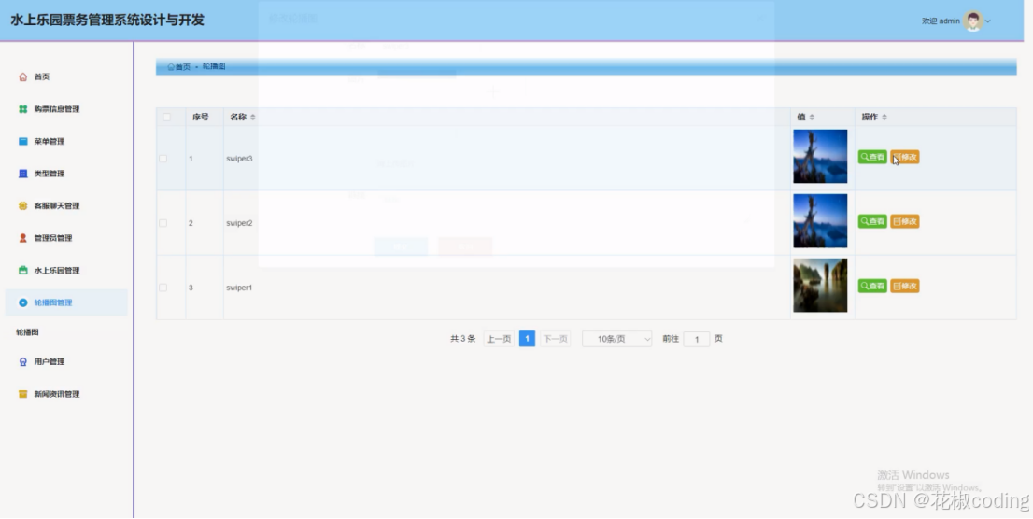Toggle the select-all checkbox in table header
1033x519 pixels.
point(166,118)
